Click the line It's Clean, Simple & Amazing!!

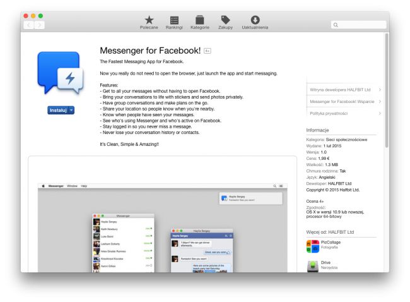pyautogui.click(x=129, y=144)
